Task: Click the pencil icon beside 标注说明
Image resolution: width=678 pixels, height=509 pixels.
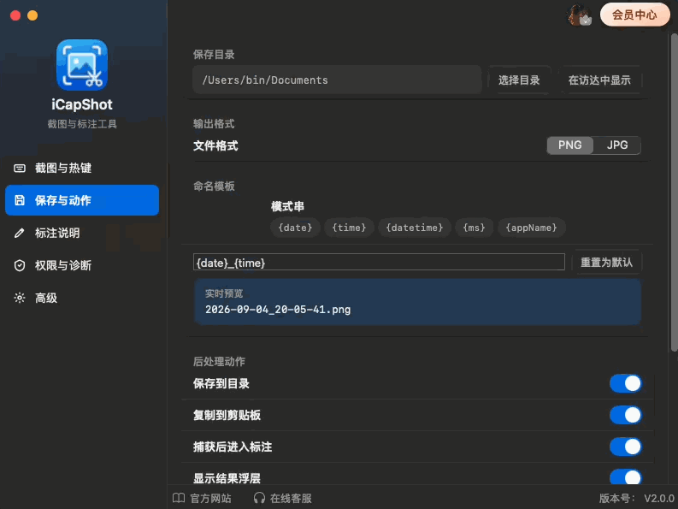Action: tap(20, 233)
